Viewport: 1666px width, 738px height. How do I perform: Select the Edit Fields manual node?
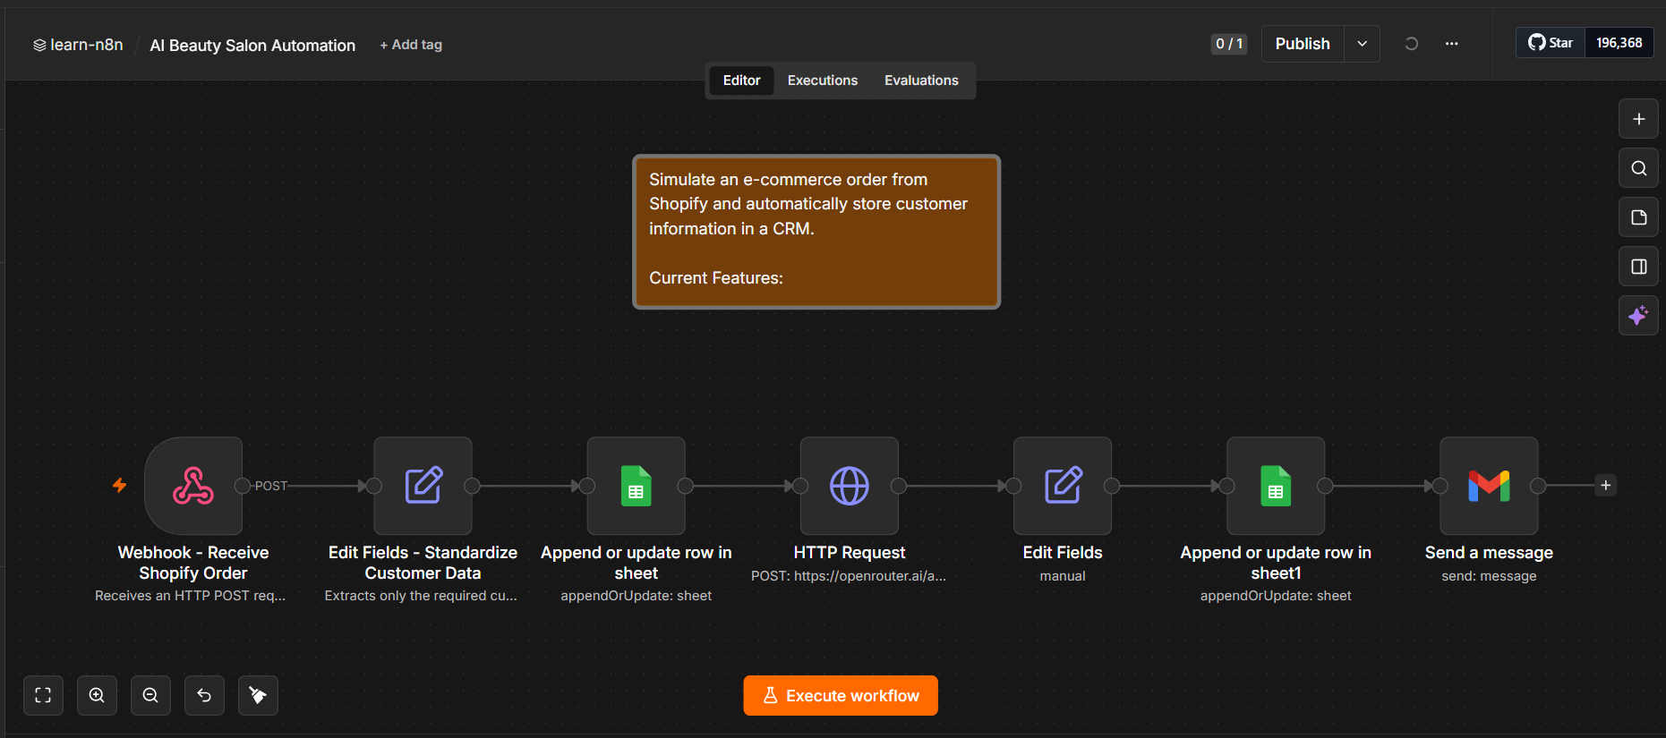[1063, 486]
